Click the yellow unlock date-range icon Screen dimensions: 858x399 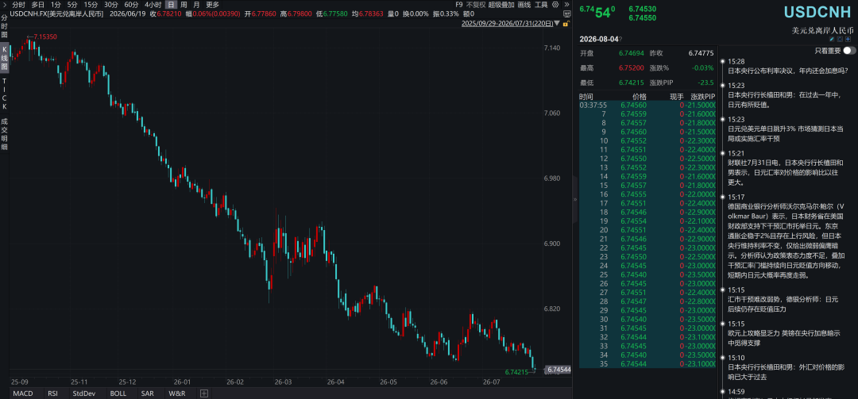[x=566, y=24]
